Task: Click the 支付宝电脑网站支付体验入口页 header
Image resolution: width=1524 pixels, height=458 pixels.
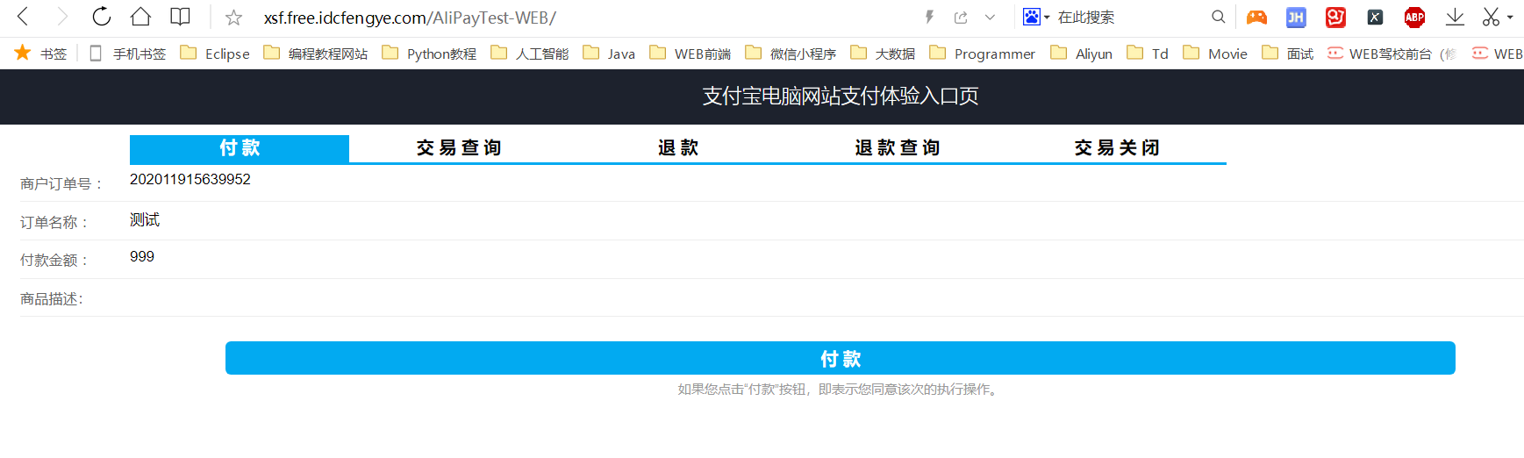Action: point(840,96)
